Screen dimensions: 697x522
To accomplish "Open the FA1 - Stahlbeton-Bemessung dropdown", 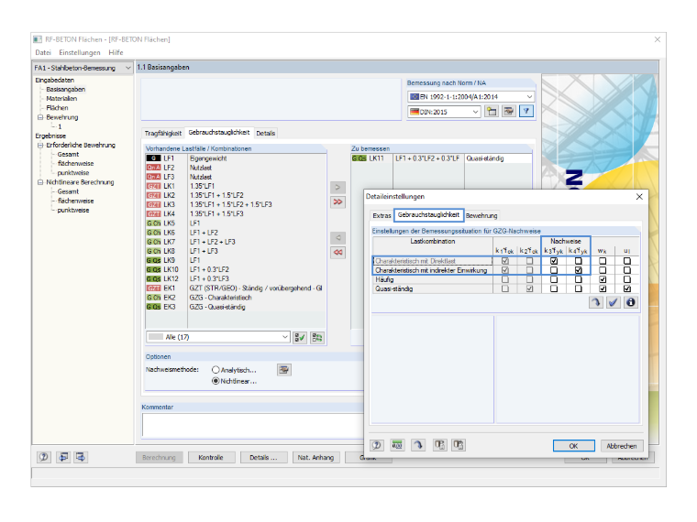I will [128, 68].
